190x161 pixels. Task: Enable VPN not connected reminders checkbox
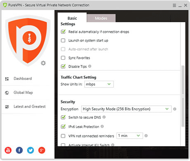63,136
